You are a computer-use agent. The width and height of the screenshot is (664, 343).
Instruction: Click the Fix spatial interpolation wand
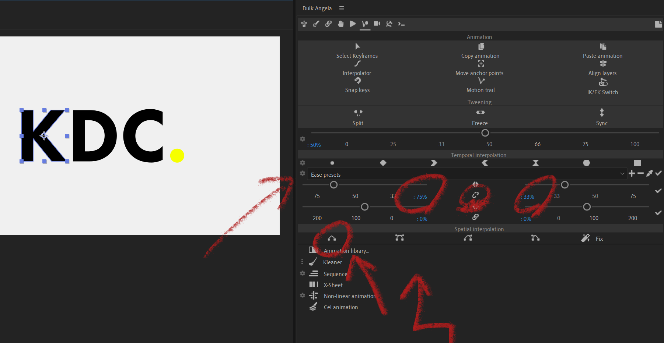click(x=586, y=238)
